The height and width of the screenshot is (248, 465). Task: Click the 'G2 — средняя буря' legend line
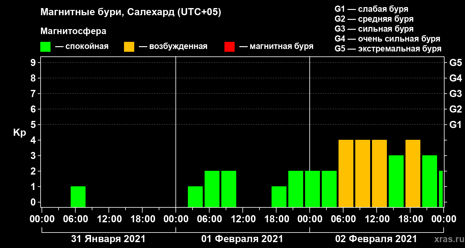[x=374, y=19]
